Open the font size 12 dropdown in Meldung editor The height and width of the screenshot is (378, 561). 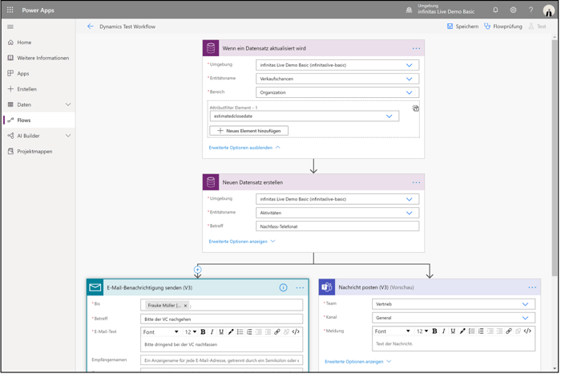(x=422, y=331)
